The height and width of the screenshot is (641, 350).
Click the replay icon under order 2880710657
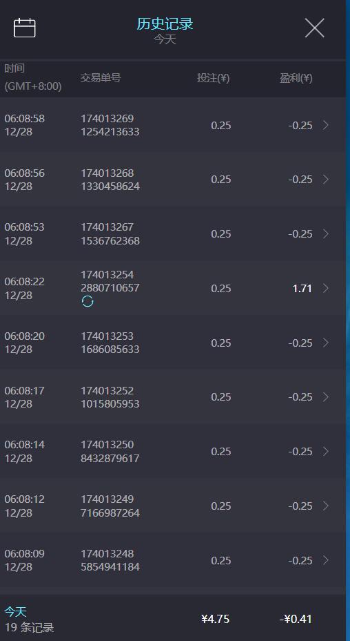[x=87, y=302]
